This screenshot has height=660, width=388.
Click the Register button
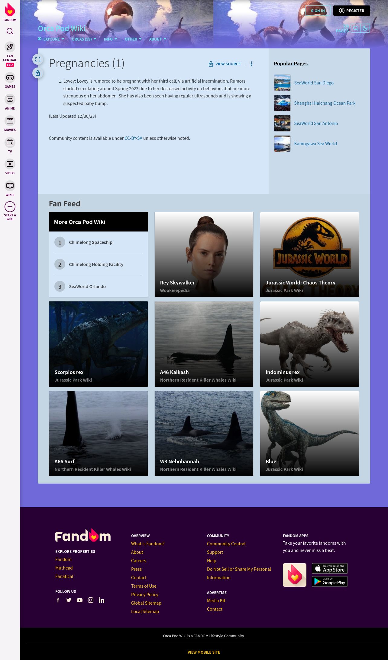click(x=352, y=11)
